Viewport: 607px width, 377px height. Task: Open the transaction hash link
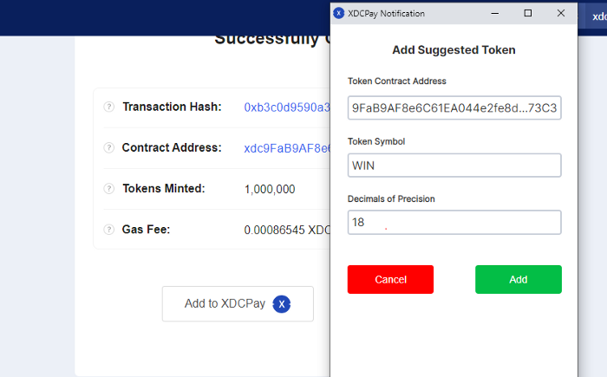click(287, 107)
